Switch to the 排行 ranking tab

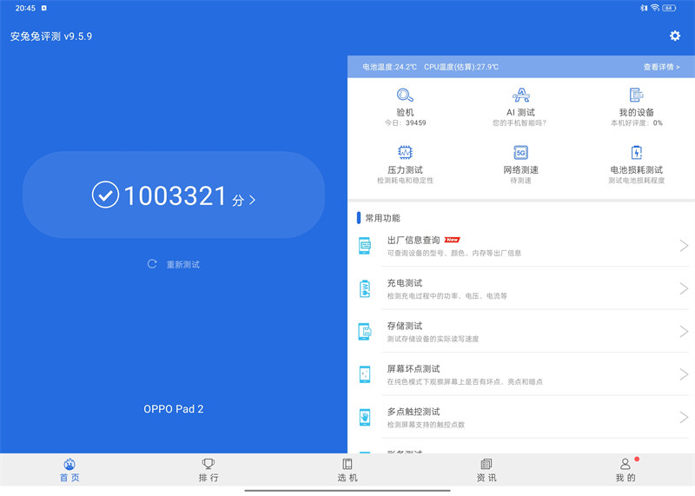click(208, 470)
